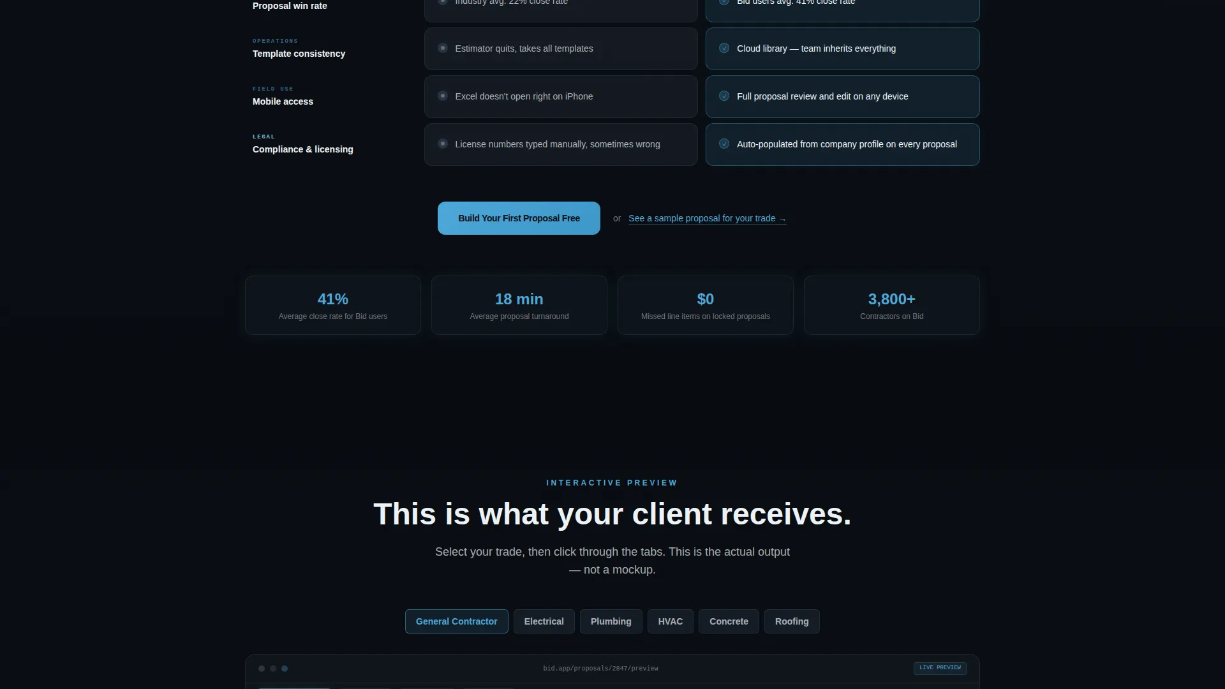Click Select your trade paragraph text
Screen dimensions: 1225x689
click(612, 561)
